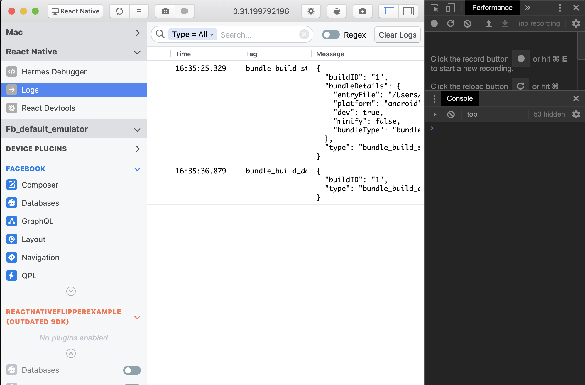Click the clear console icon
Image resolution: width=585 pixels, height=385 pixels.
(451, 114)
